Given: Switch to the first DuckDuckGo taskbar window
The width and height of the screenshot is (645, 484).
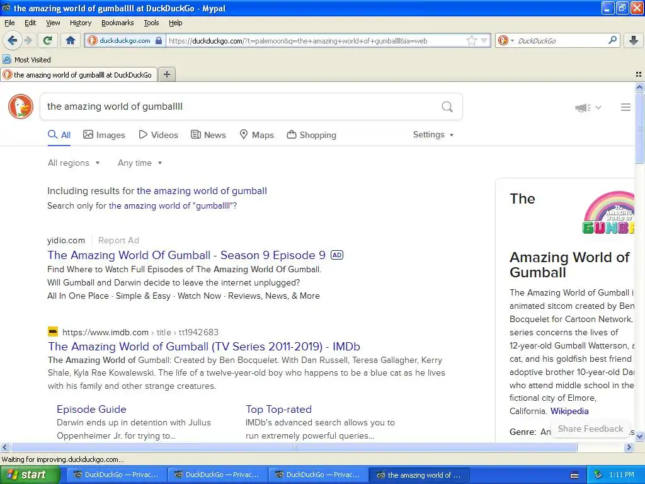Looking at the screenshot, I should (116, 475).
